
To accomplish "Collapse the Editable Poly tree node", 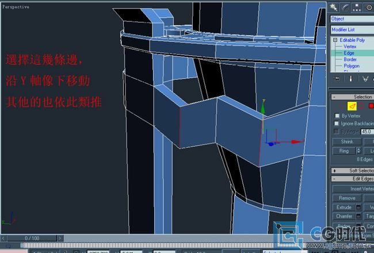I will 335,40.
